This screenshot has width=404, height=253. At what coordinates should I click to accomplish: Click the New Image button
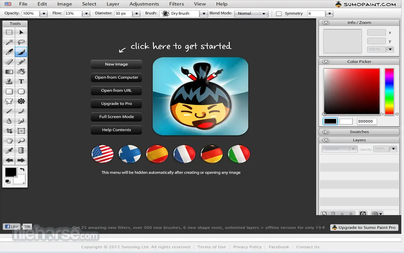[x=116, y=64]
